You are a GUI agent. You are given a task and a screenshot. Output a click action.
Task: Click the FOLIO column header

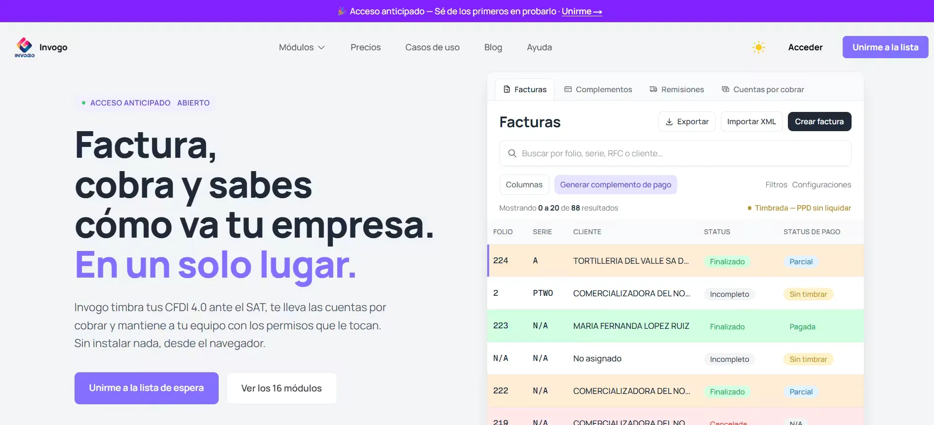503,232
